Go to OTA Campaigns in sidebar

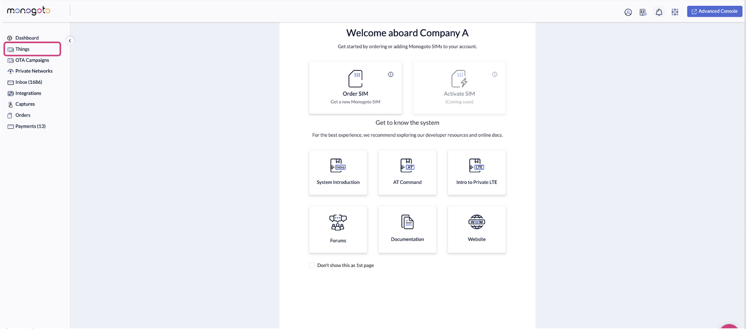(x=32, y=60)
